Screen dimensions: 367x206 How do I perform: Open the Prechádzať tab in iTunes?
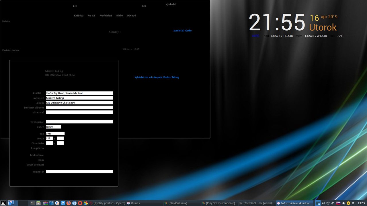click(106, 15)
